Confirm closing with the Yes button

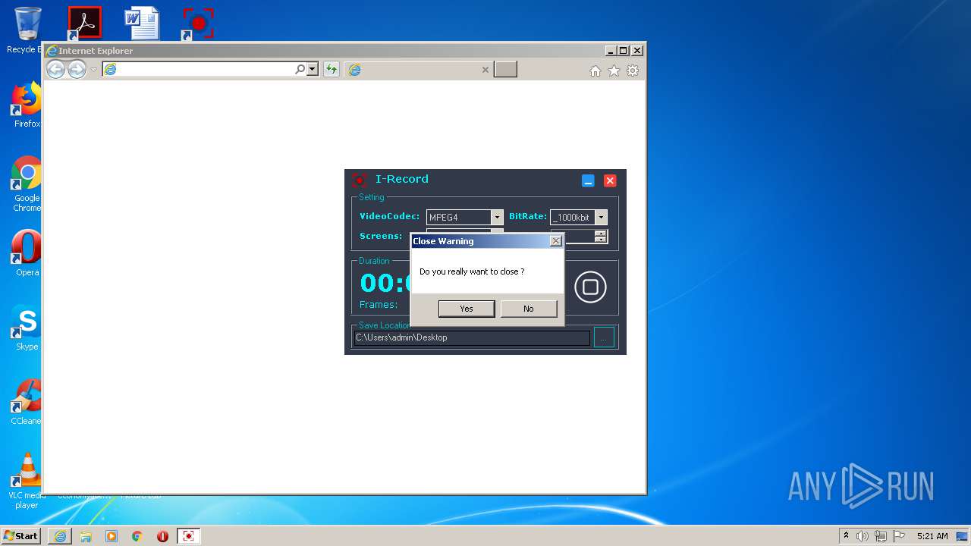tap(467, 309)
